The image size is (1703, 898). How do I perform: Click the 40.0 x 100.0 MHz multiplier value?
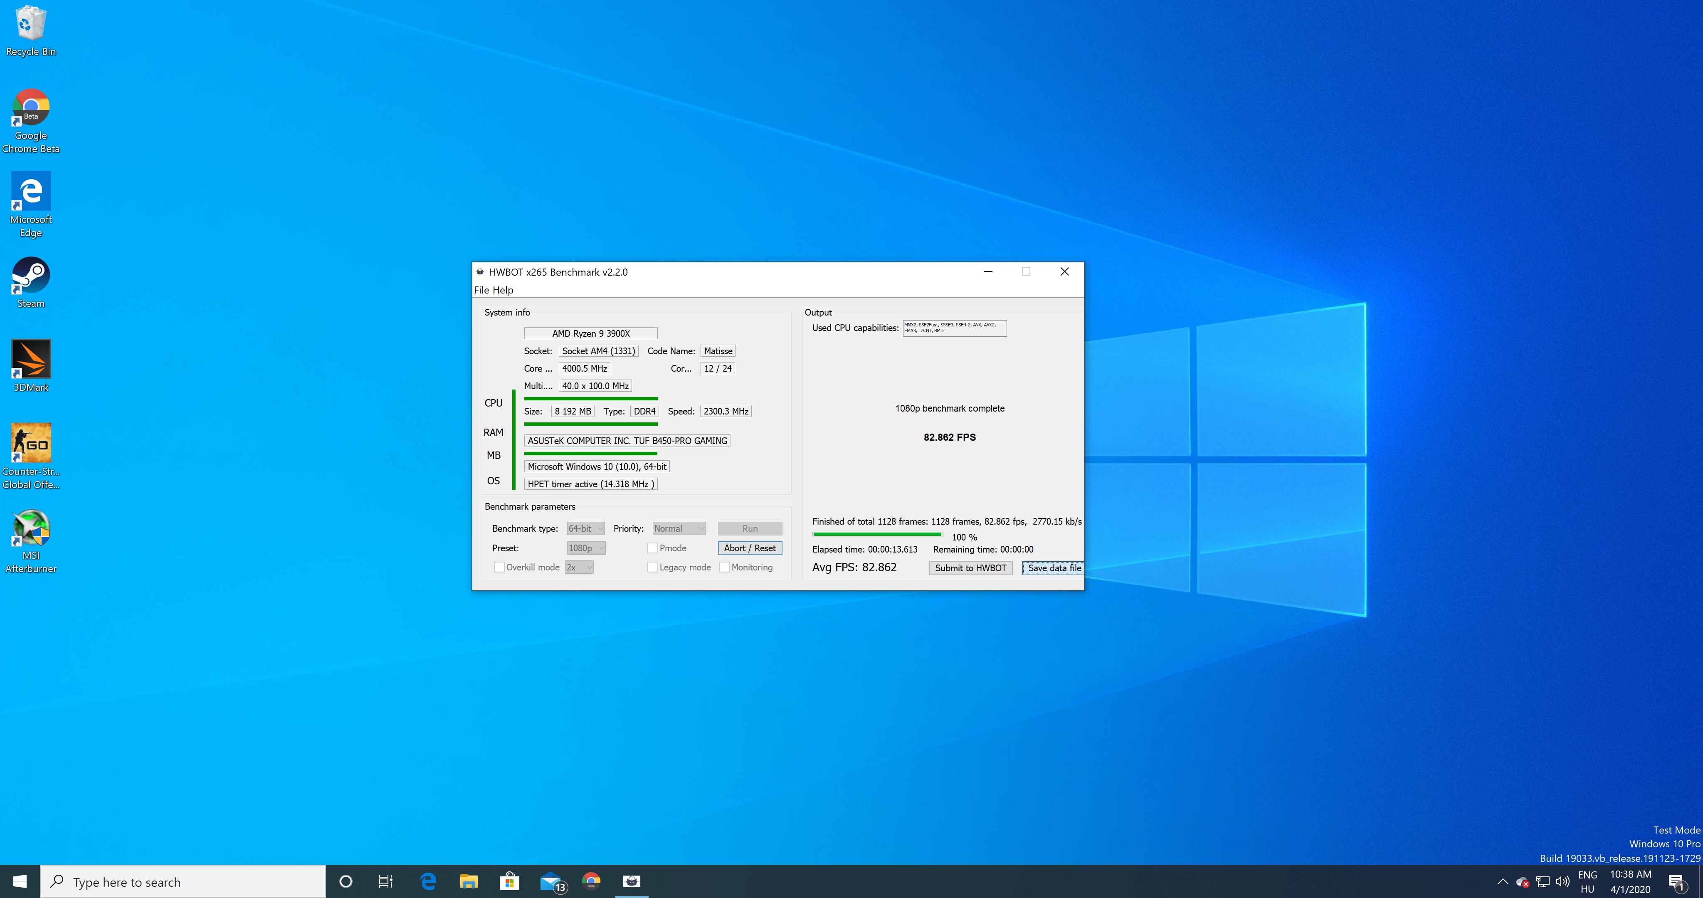click(595, 385)
